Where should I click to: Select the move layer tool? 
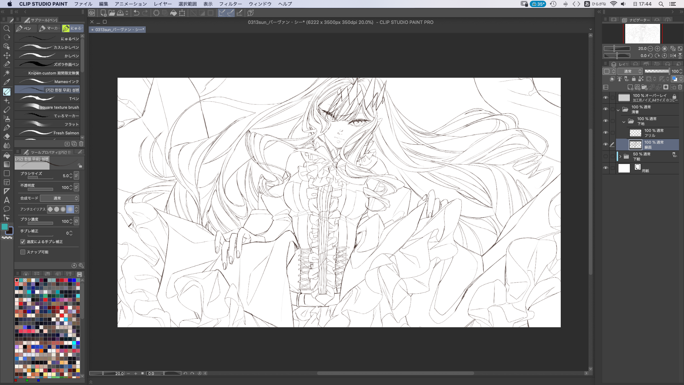(x=6, y=55)
